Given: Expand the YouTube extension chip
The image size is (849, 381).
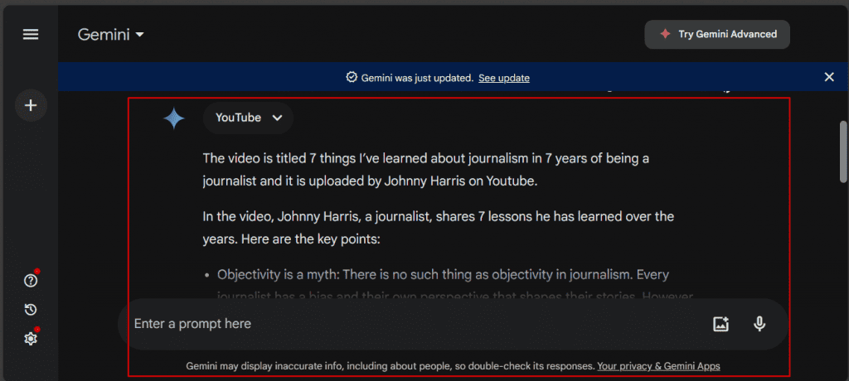Looking at the screenshot, I should point(248,118).
